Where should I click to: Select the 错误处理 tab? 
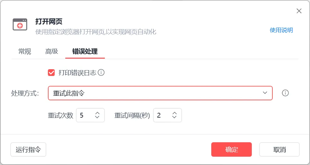[85, 51]
